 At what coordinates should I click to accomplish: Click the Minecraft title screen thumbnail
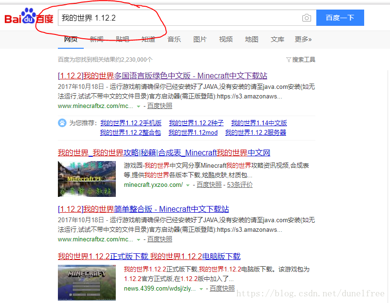pyautogui.click(x=87, y=282)
